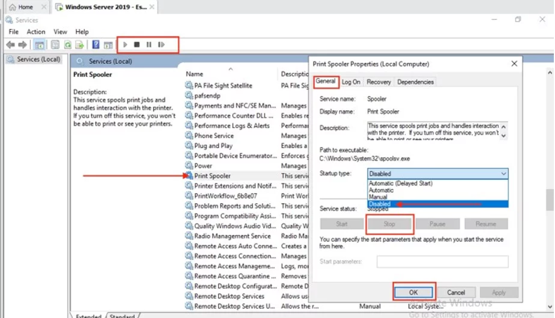The height and width of the screenshot is (318, 555).
Task: Click the Start parameters input field
Action: click(x=443, y=262)
